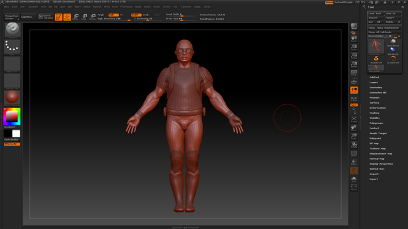Adjust the Draw Size slider
Image resolution: width=408 pixels, height=229 pixels.
(181, 18)
